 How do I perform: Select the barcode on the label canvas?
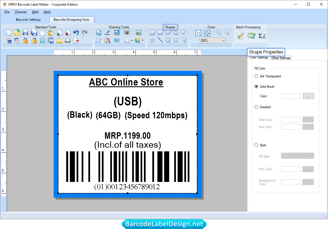click(x=128, y=167)
